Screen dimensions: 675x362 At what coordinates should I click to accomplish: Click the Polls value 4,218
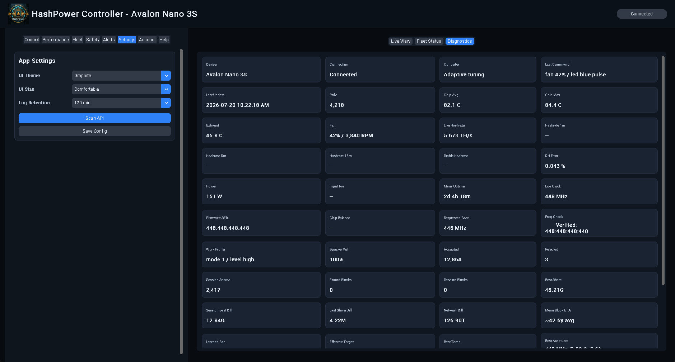tap(337, 105)
